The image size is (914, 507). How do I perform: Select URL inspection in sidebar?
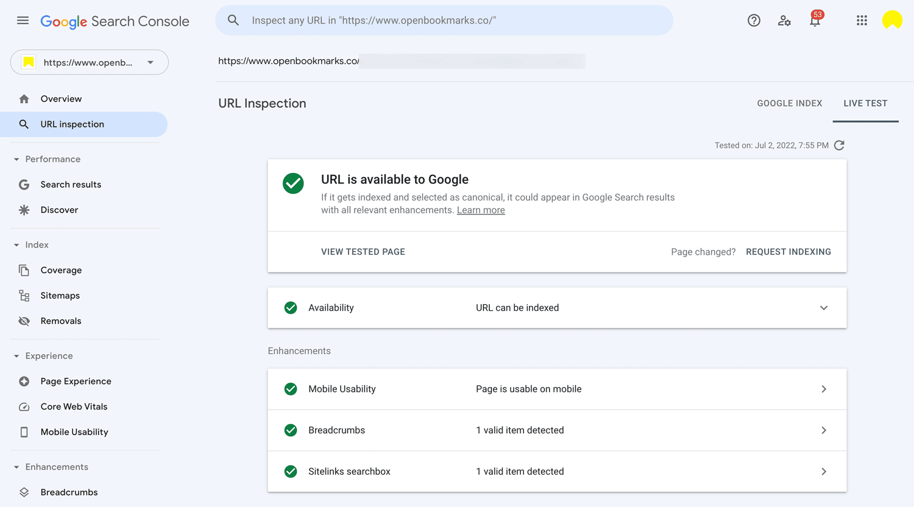pos(83,124)
